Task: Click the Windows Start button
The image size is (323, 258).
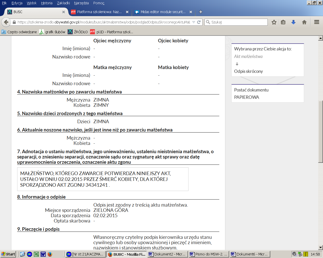Action: tap(8, 254)
